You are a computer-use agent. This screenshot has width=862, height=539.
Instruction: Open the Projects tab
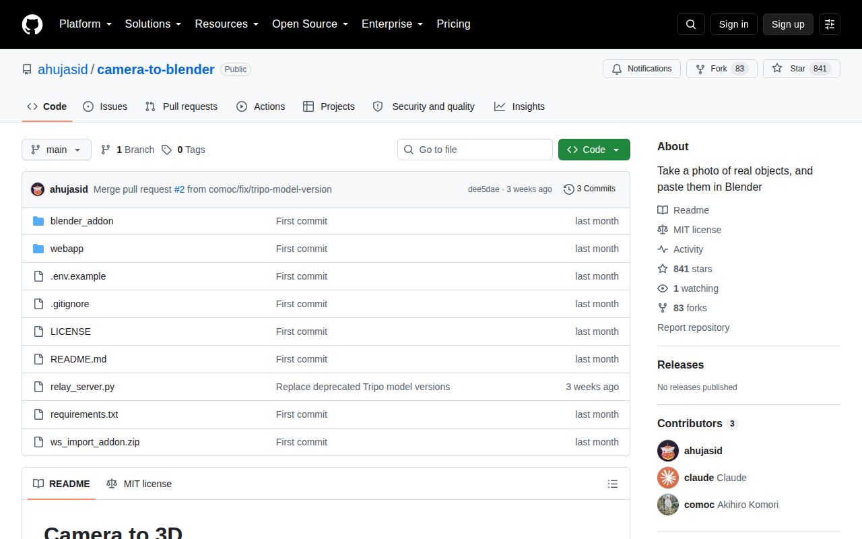point(329,106)
